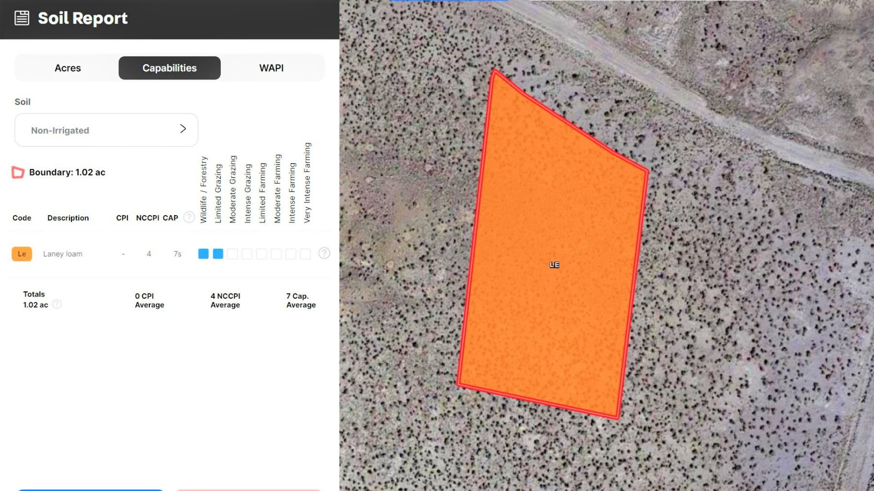This screenshot has width=874, height=491.
Task: Open the Non-Irrigated soil dropdown
Action: click(x=106, y=130)
